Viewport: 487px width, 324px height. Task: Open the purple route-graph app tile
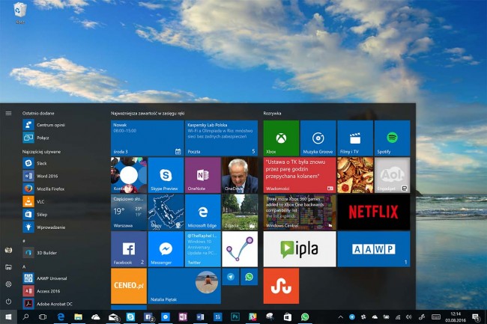click(x=240, y=249)
